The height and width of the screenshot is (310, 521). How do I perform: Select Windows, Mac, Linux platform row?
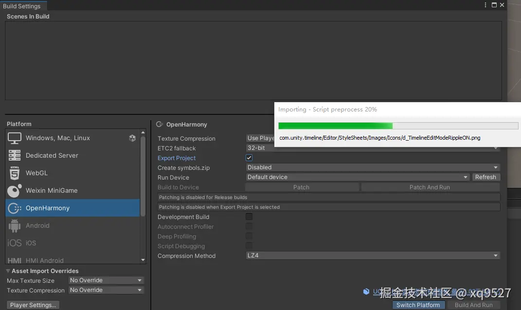point(73,138)
